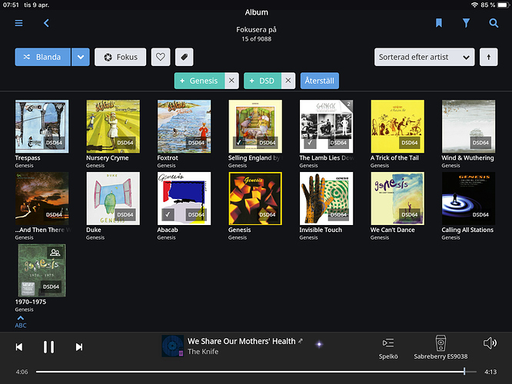Open the filter funnel icon
This screenshot has width=512, height=384.
click(466, 23)
